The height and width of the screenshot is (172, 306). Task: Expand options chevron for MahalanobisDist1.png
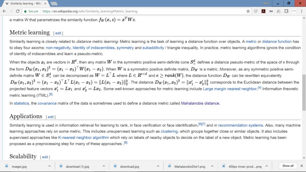click(212, 166)
